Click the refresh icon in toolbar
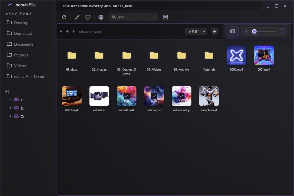The width and height of the screenshot is (294, 196). (x=64, y=17)
